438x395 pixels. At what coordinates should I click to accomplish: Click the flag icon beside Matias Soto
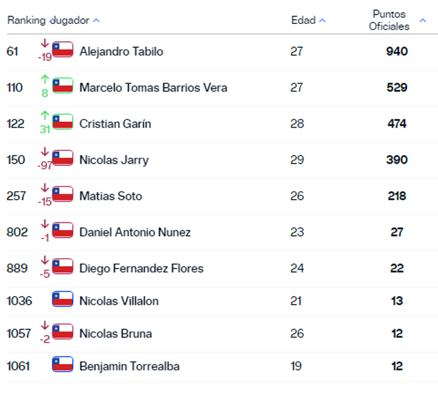coord(63,194)
